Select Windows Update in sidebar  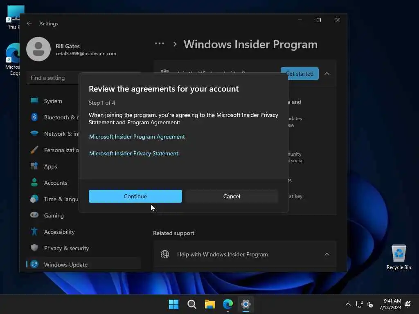coord(83,265)
